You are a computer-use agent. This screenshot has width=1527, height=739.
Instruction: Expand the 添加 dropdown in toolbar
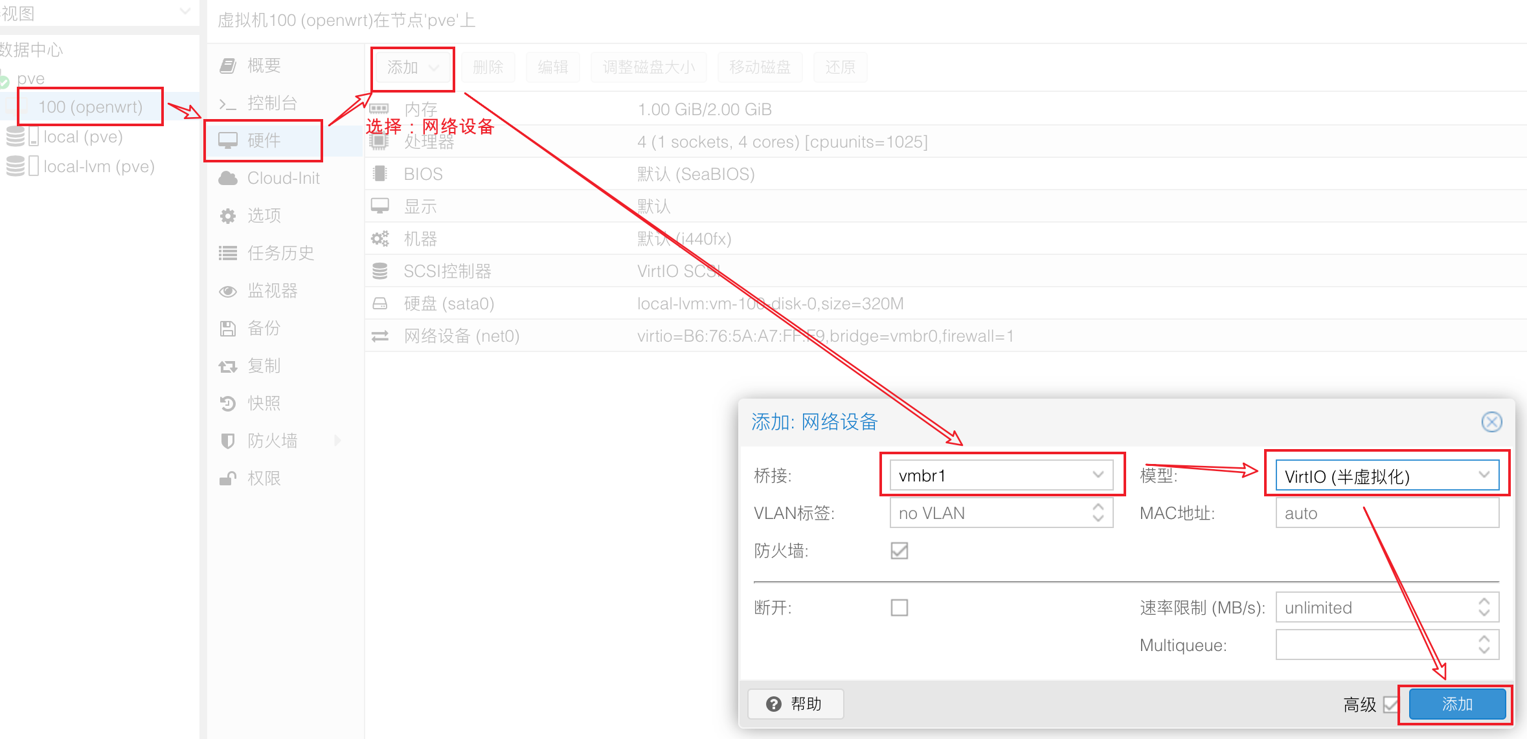[413, 67]
